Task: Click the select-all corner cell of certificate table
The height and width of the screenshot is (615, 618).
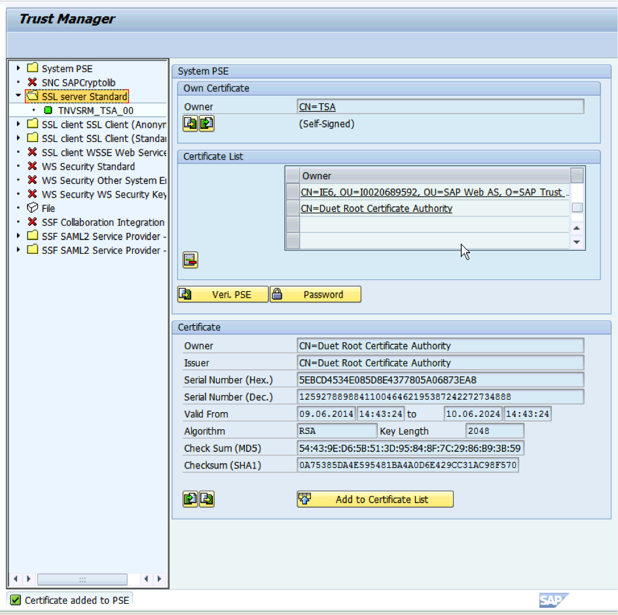Action: pyautogui.click(x=293, y=175)
